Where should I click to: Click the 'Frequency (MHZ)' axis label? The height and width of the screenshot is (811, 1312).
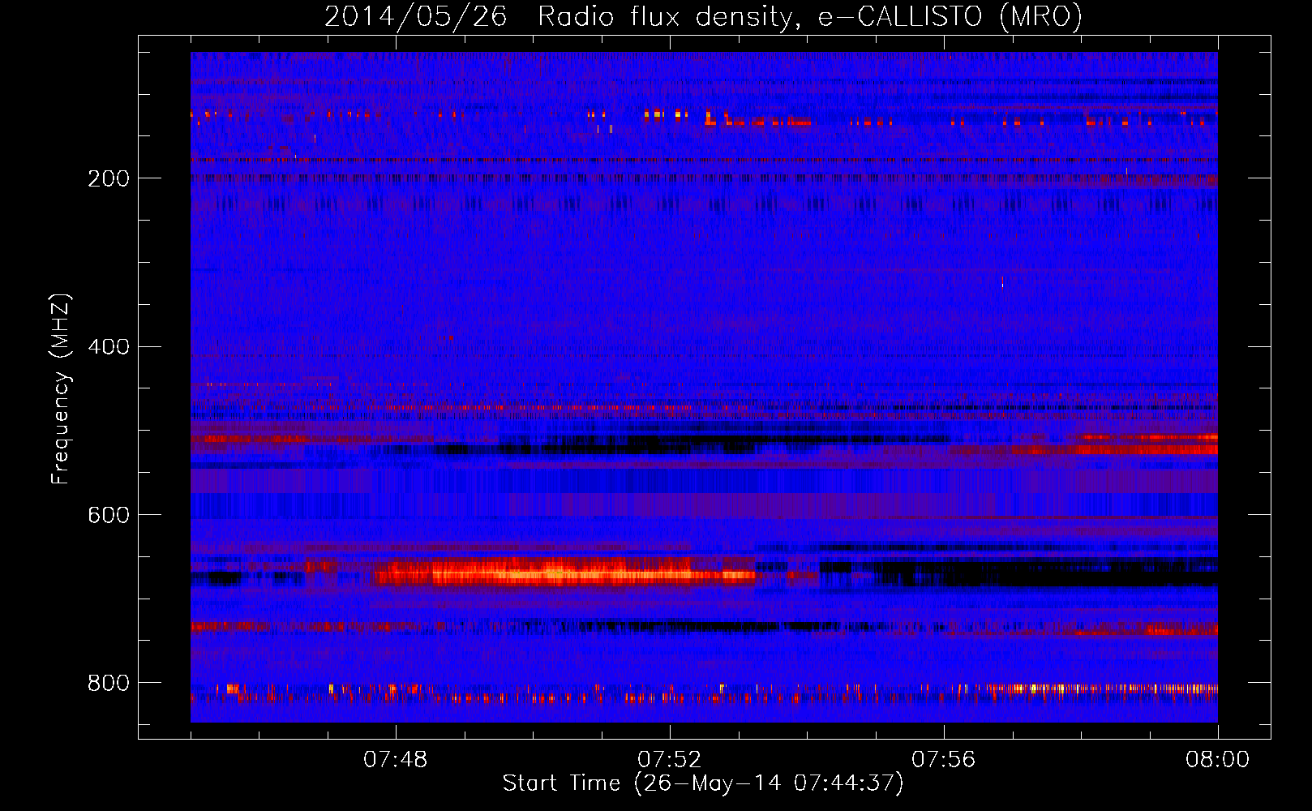60,388
